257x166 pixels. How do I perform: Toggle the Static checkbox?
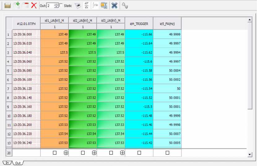point(61,5)
